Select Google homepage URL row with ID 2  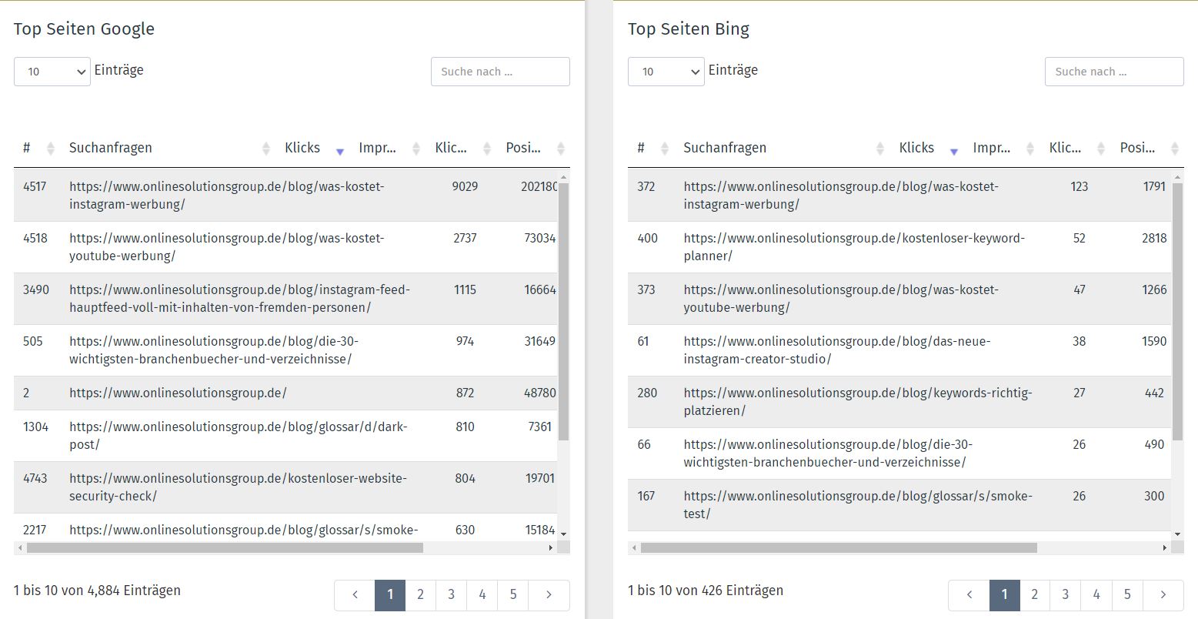pos(178,393)
